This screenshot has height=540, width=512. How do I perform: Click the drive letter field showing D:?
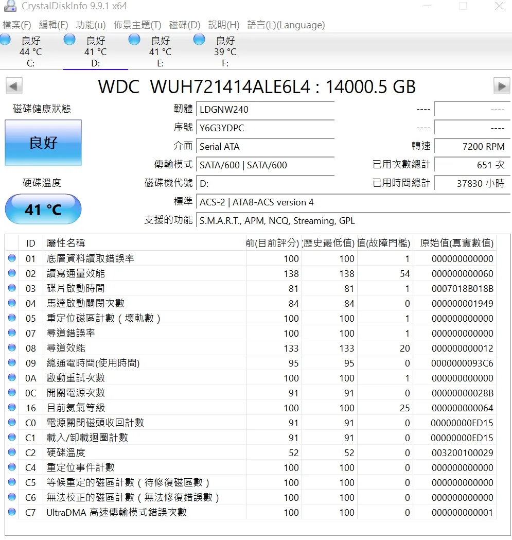click(x=265, y=184)
